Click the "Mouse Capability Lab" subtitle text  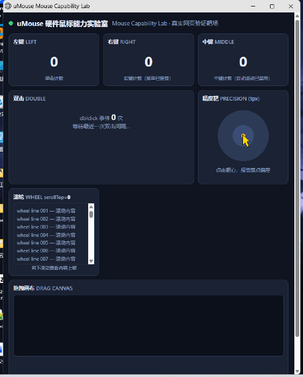tap(140, 23)
